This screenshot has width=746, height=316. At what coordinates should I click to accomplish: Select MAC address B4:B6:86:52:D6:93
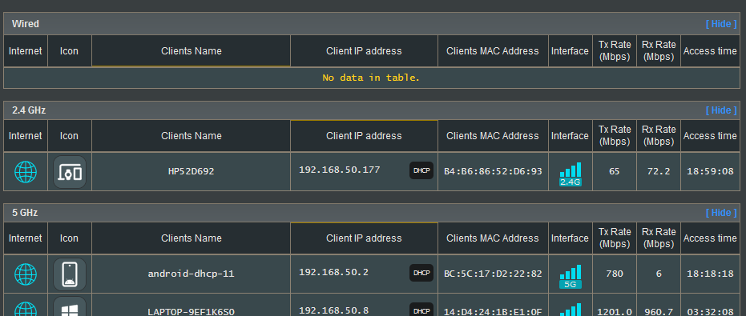493,171
